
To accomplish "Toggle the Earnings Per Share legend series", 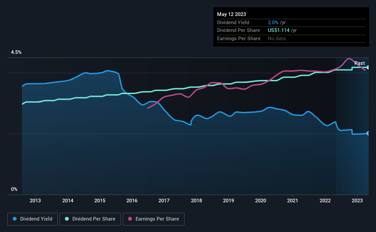I will pyautogui.click(x=153, y=219).
